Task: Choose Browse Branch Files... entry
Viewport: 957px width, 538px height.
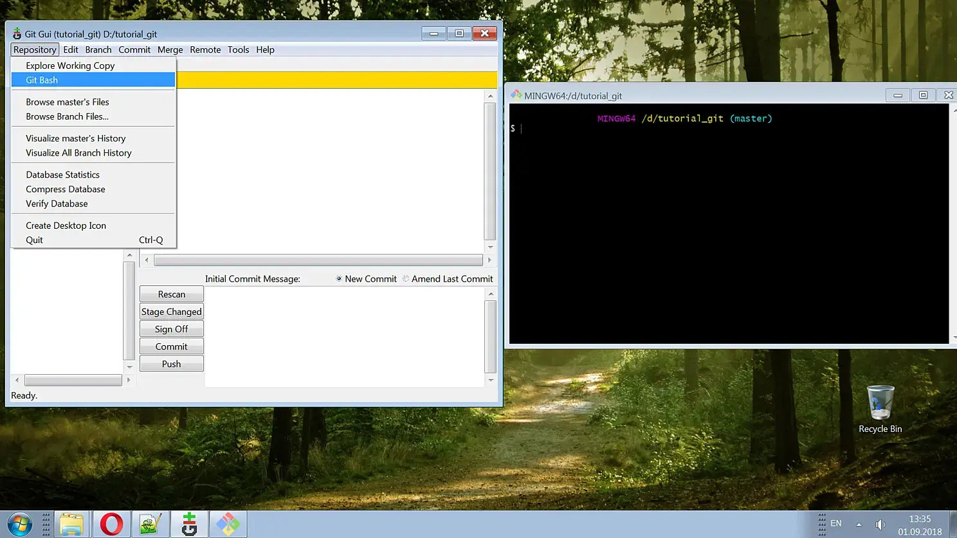Action: [x=93, y=116]
